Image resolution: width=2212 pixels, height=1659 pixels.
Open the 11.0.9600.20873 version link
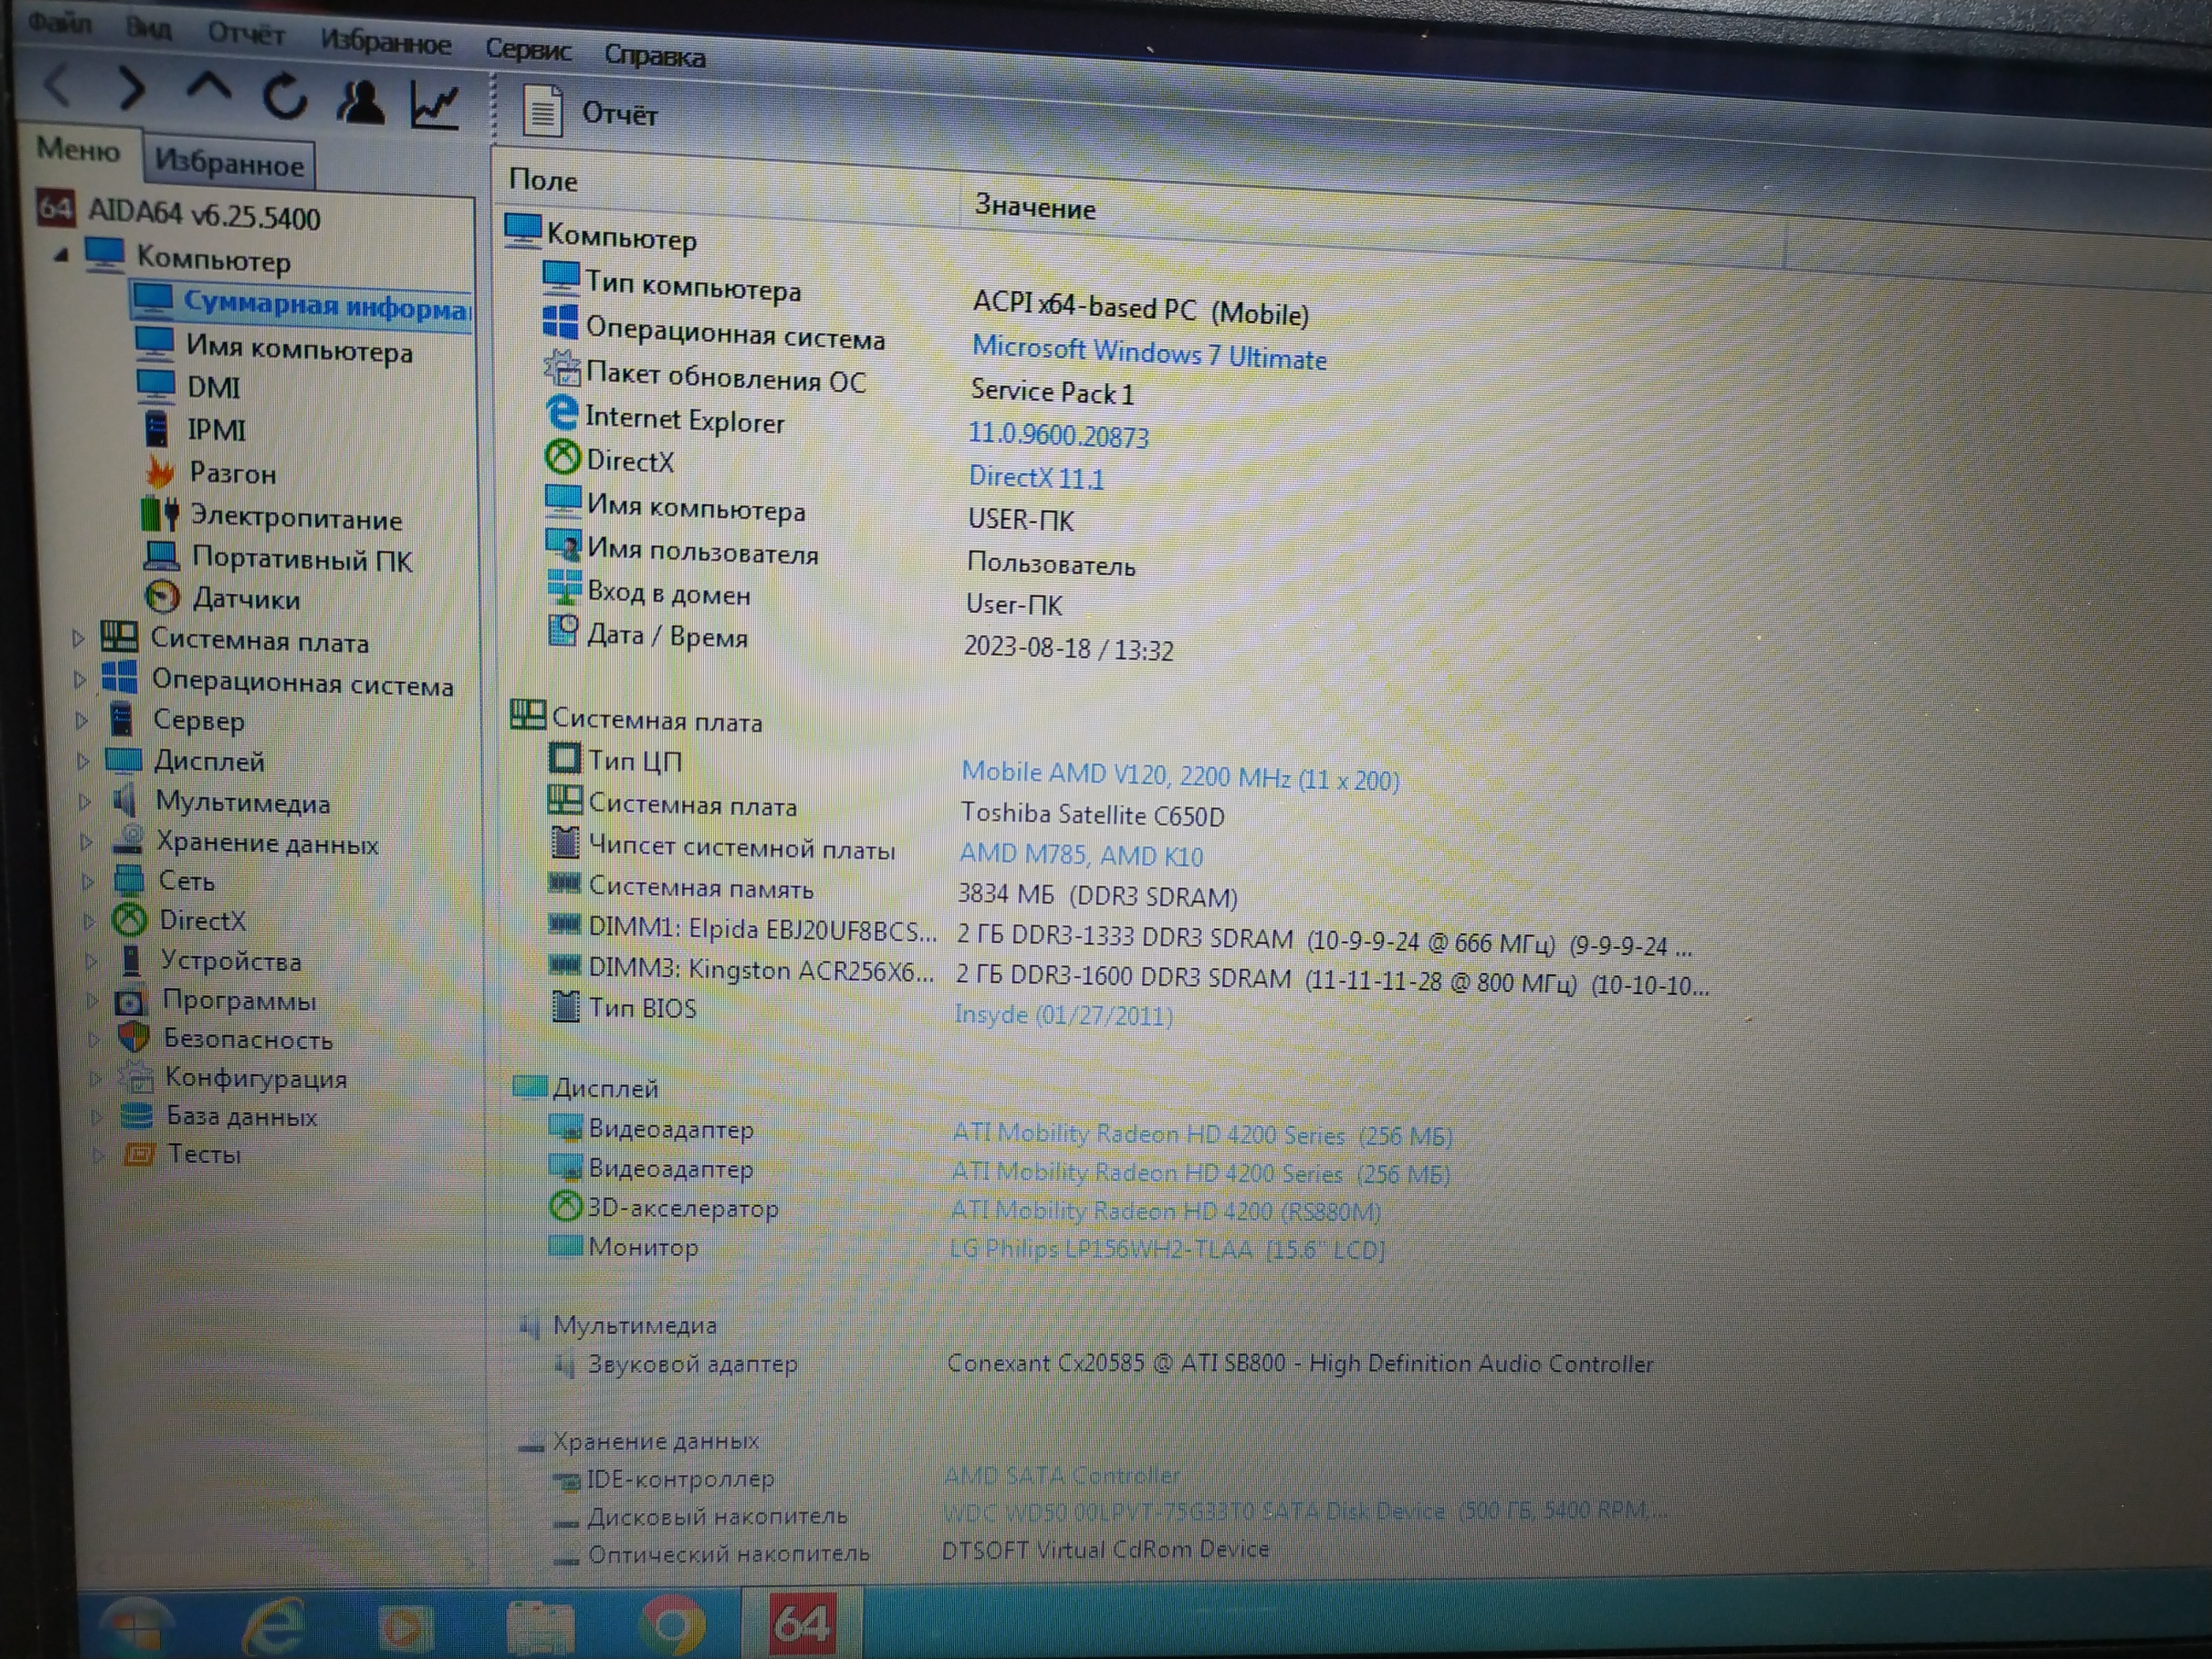[1058, 435]
